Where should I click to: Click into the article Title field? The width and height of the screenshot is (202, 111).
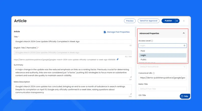pos(73,42)
